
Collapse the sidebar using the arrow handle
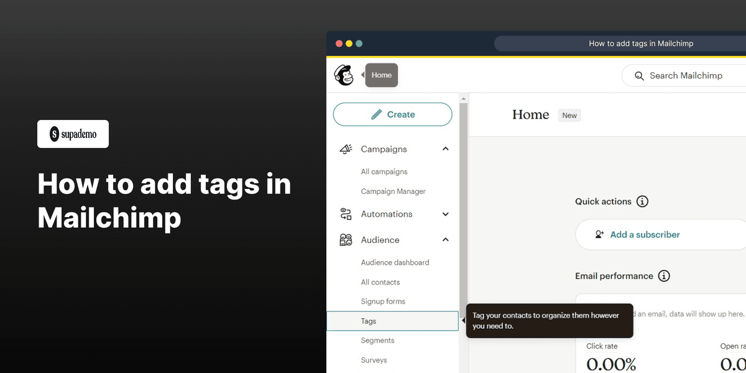pyautogui.click(x=463, y=321)
